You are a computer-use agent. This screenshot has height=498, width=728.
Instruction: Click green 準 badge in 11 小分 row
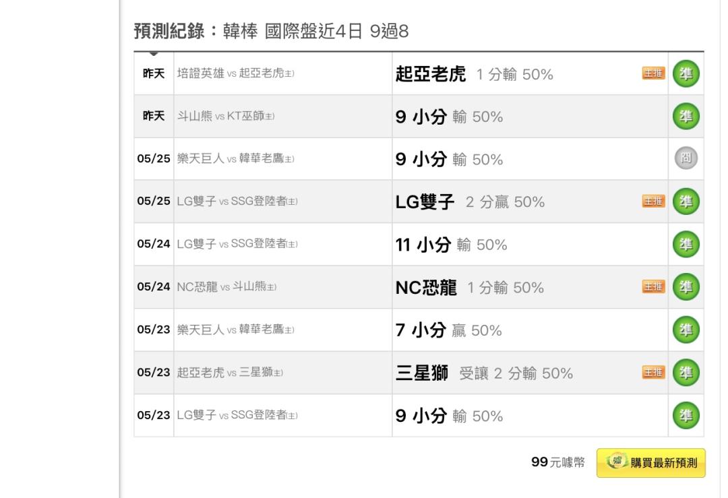(x=686, y=244)
